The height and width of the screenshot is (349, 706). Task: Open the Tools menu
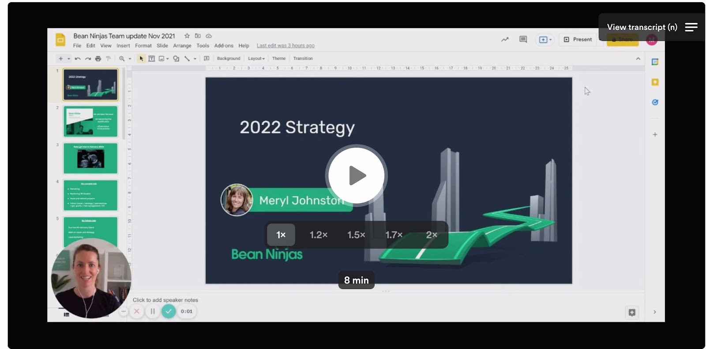click(203, 46)
